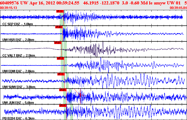Click the UW JUN EHZ -- 5.6km channel label
Screen dimensions: 187x120
tap(18, 103)
